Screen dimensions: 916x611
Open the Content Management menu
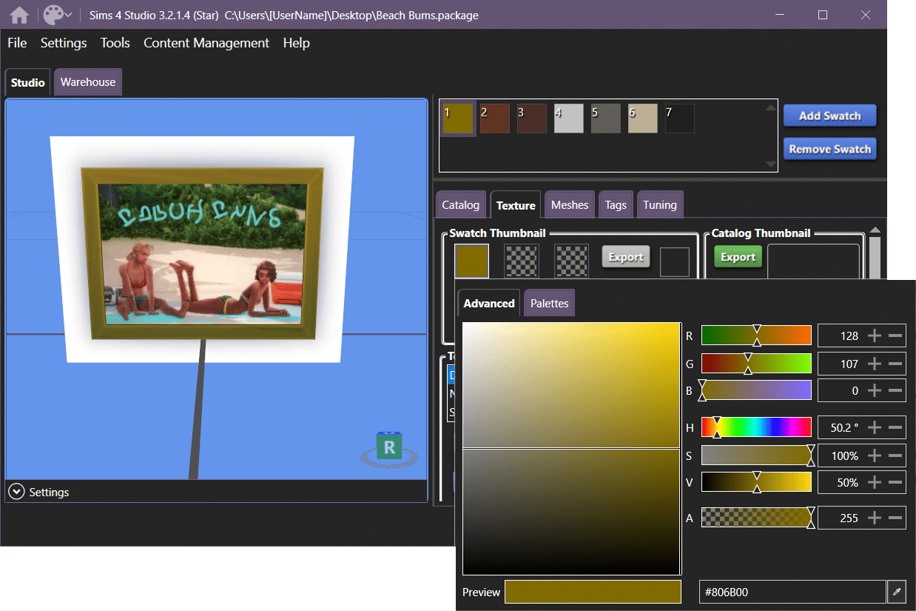206,43
